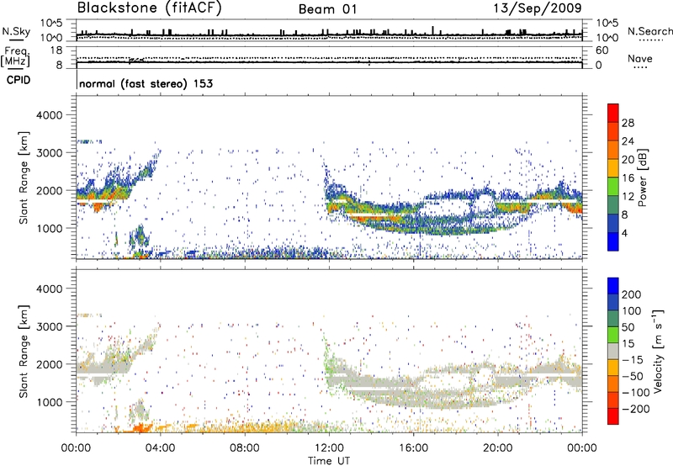Click the grey segment of the velocity colorbar

(613, 351)
